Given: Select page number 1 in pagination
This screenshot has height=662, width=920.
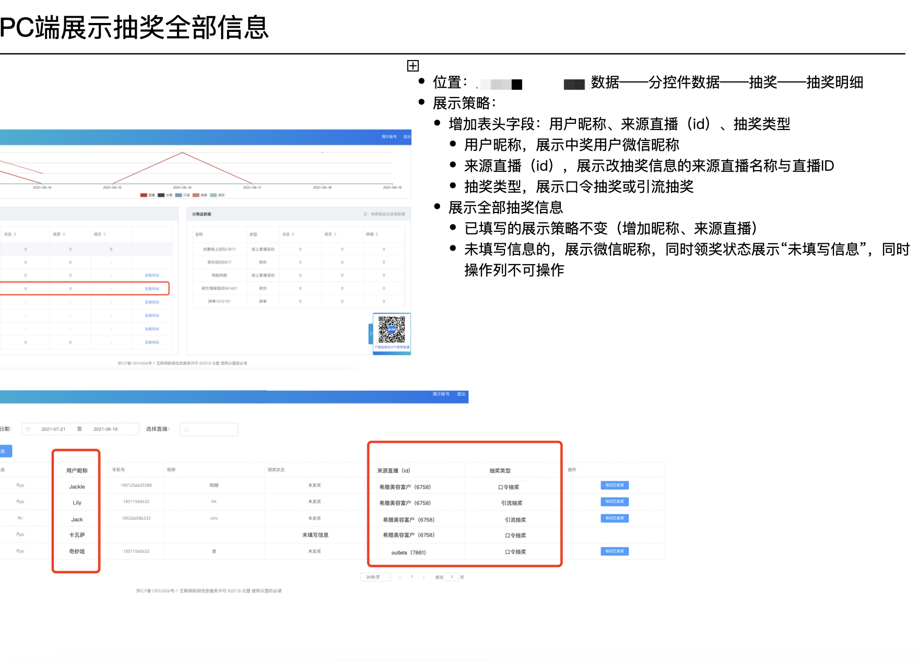Looking at the screenshot, I should tap(412, 577).
